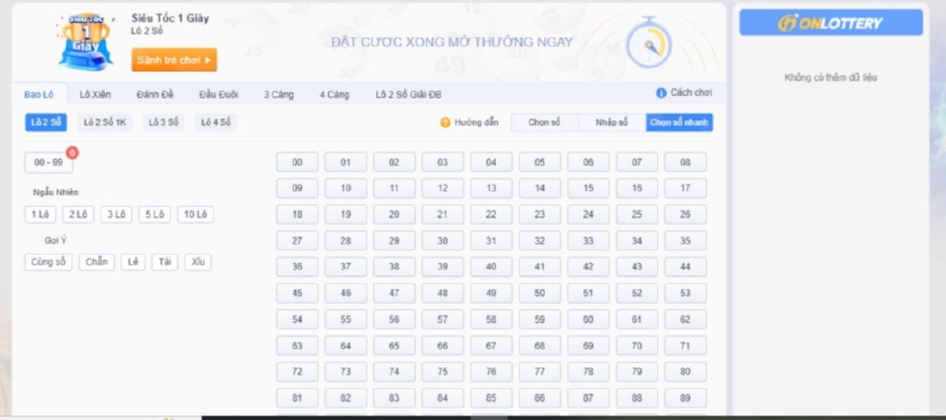Select number 27 in the grid
The height and width of the screenshot is (420, 946).
(x=297, y=240)
